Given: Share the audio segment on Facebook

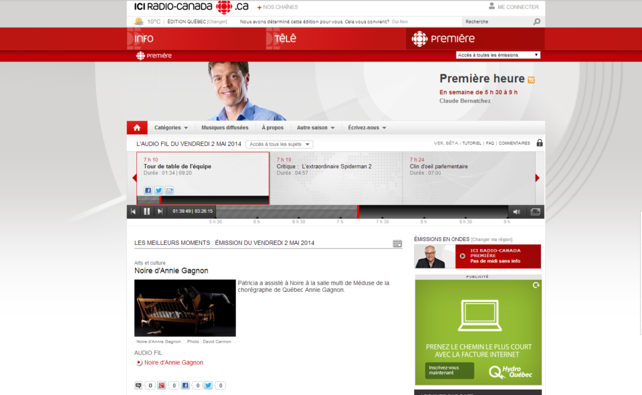Looking at the screenshot, I should tap(148, 190).
